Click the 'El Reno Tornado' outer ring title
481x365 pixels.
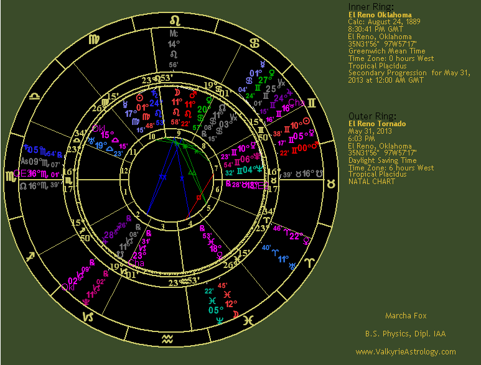377,124
